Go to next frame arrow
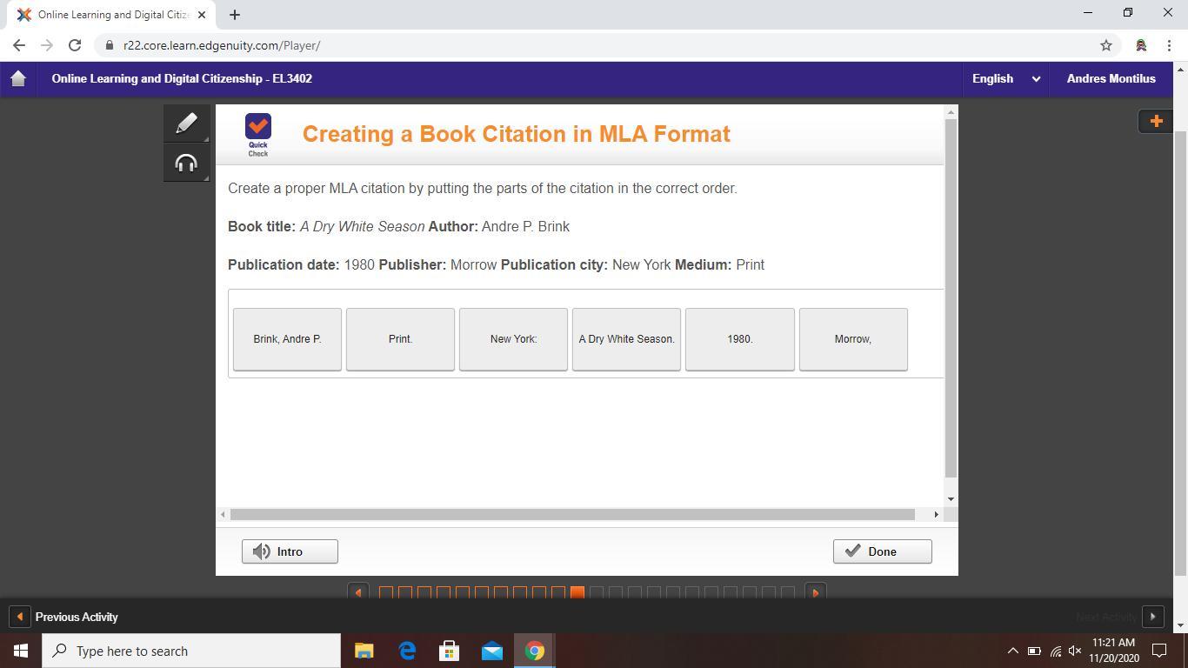Viewport: 1188px width, 668px height. pyautogui.click(x=815, y=592)
